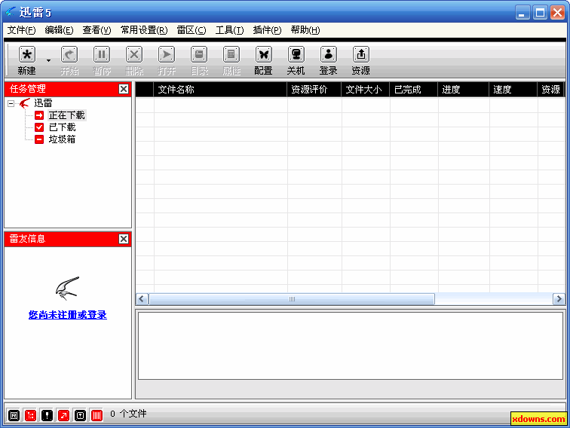The image size is (570, 428).
Task: Open the 帮助(H) menu
Action: tap(305, 30)
